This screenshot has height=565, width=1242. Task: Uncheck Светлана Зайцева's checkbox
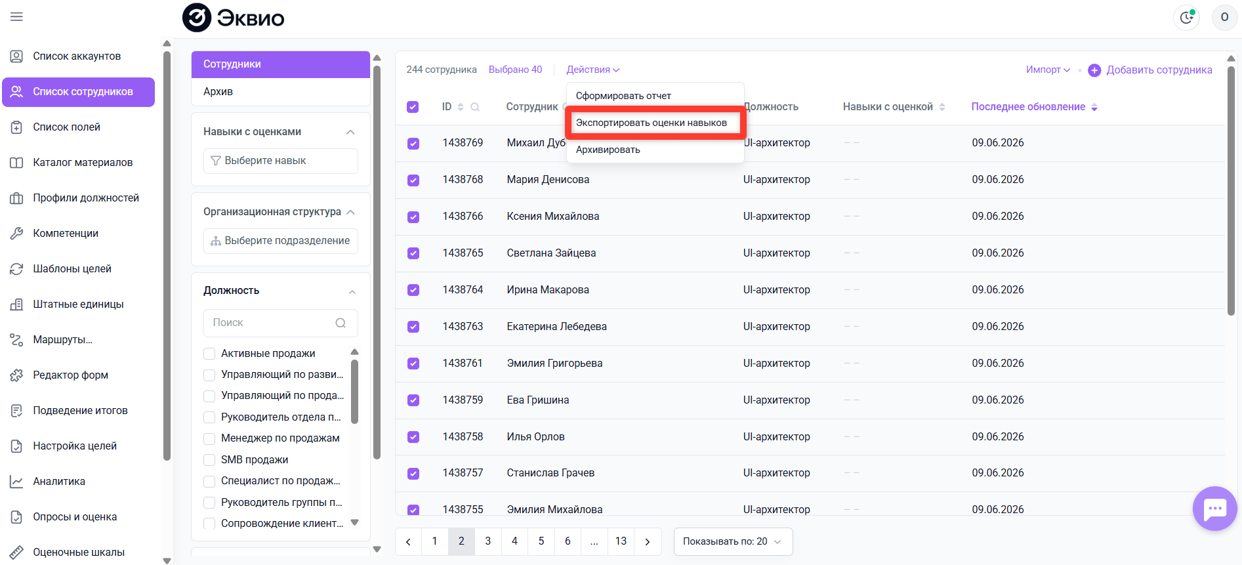(413, 253)
